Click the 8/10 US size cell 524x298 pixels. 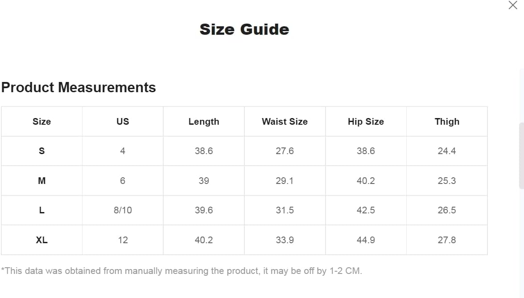pos(123,210)
